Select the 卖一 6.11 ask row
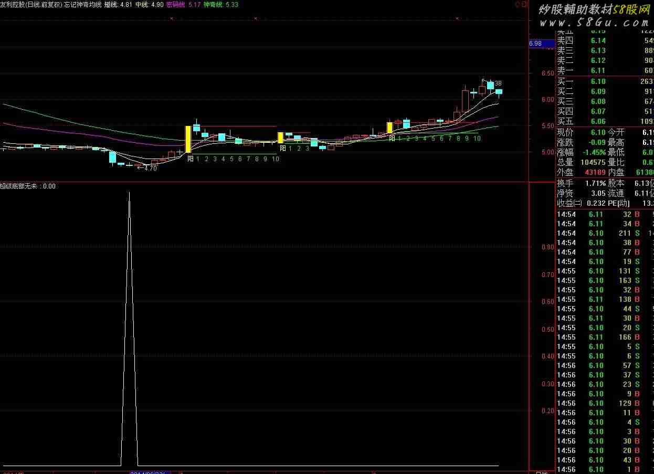Image resolution: width=654 pixels, height=474 pixels. click(605, 70)
